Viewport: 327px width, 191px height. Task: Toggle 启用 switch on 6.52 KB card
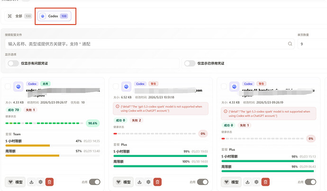pyautogui.click(x=203, y=182)
